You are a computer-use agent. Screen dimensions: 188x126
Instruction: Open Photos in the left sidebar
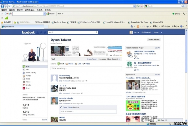[28, 76]
